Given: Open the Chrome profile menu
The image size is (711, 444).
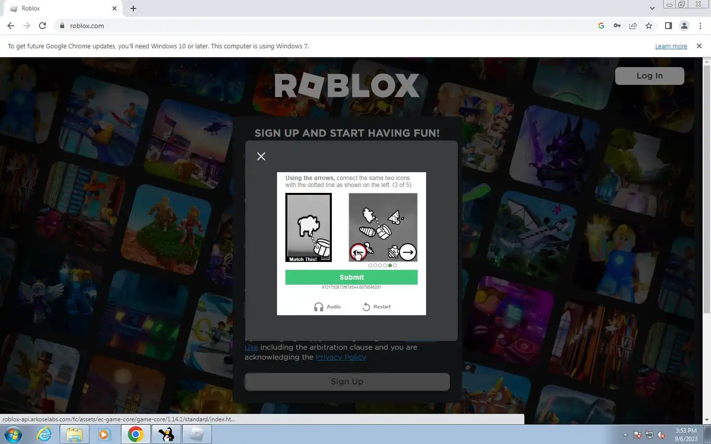Looking at the screenshot, I should point(684,26).
